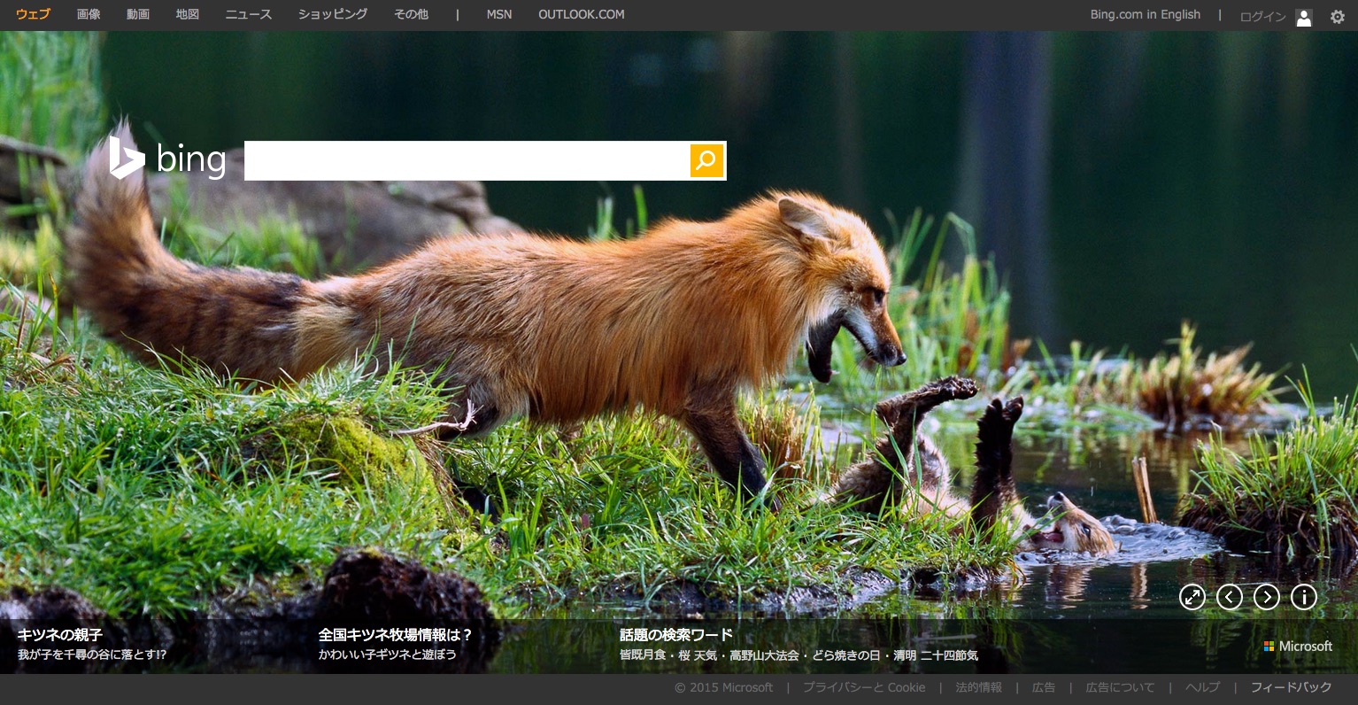The image size is (1358, 705).
Task: Switch to the 画像 tab
Action: pyautogui.click(x=89, y=15)
